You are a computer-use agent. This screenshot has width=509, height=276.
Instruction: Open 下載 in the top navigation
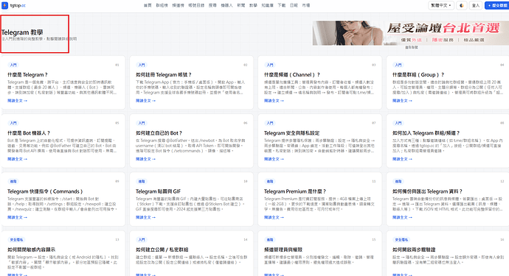point(282,5)
